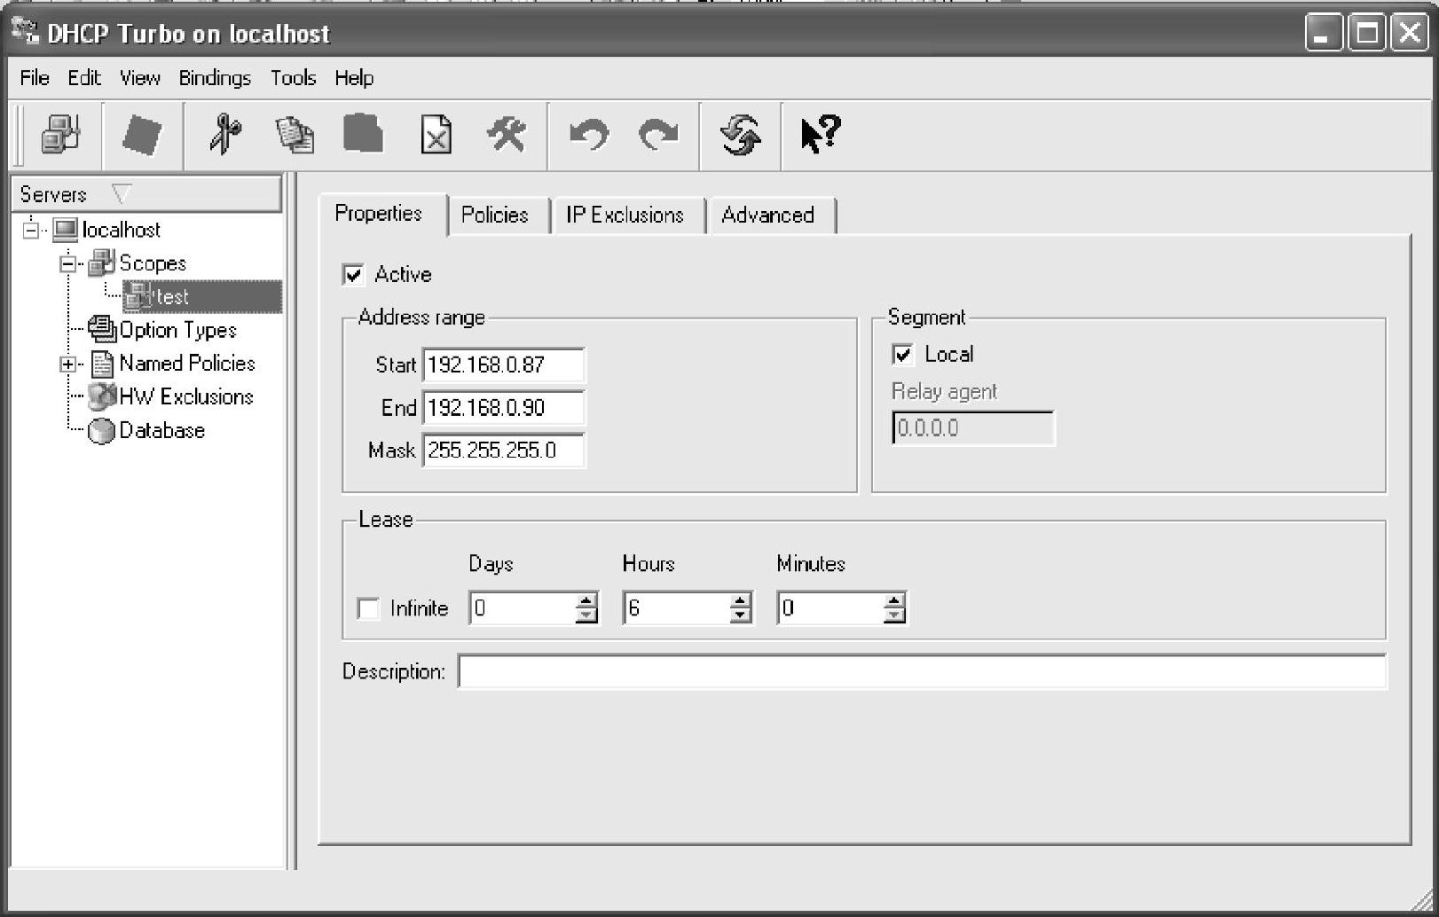Click the localhost computer icon in tree
The width and height of the screenshot is (1439, 917).
(66, 230)
